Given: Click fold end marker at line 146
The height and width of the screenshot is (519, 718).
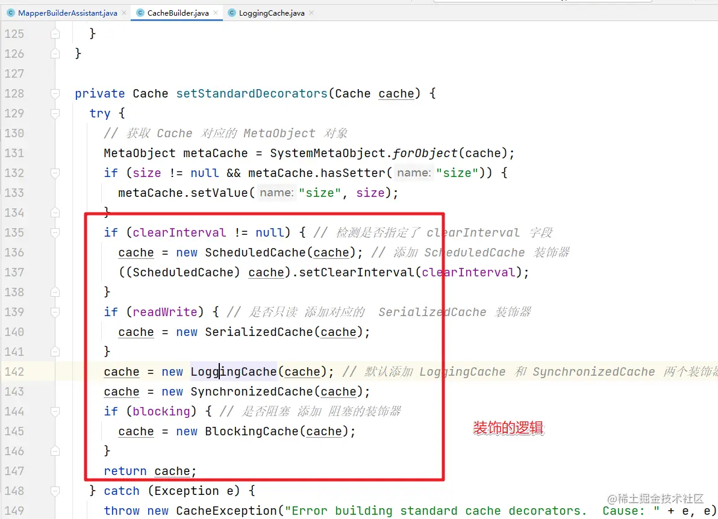Looking at the screenshot, I should tap(55, 451).
